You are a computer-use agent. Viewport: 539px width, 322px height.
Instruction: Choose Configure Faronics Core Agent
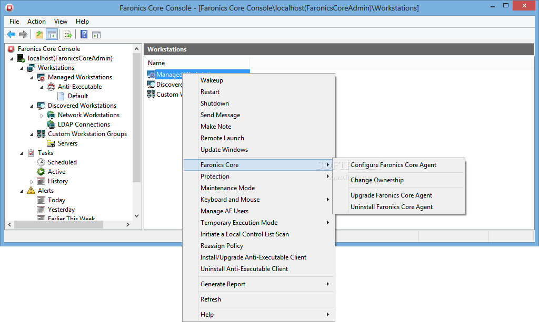click(399, 165)
